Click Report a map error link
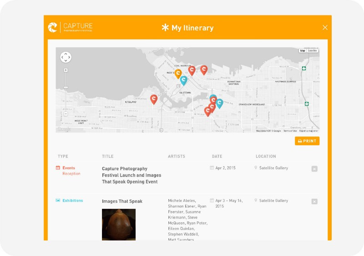The height and width of the screenshot is (256, 364). tap(308, 131)
